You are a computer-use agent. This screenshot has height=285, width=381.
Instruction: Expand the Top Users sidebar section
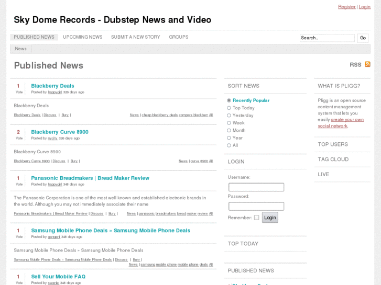[x=333, y=144]
